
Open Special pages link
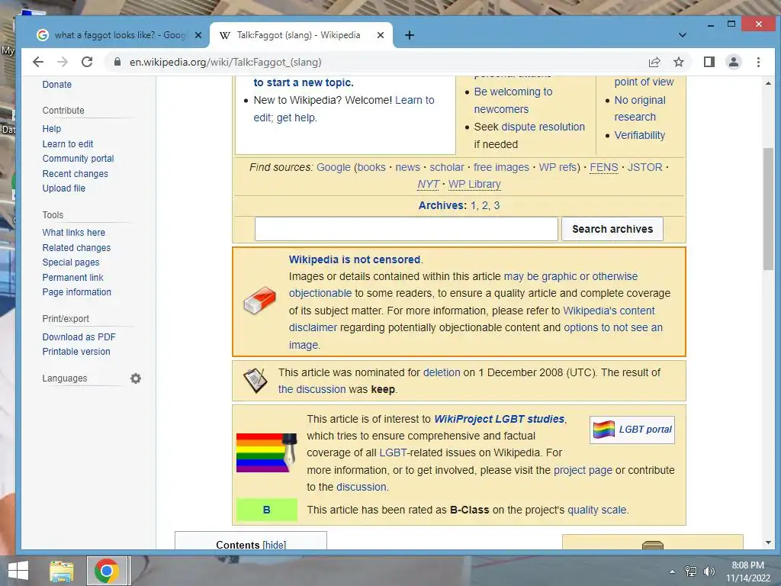pyautogui.click(x=70, y=262)
